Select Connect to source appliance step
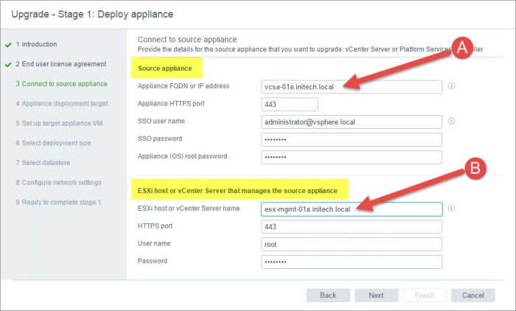516x311 pixels. (x=61, y=84)
